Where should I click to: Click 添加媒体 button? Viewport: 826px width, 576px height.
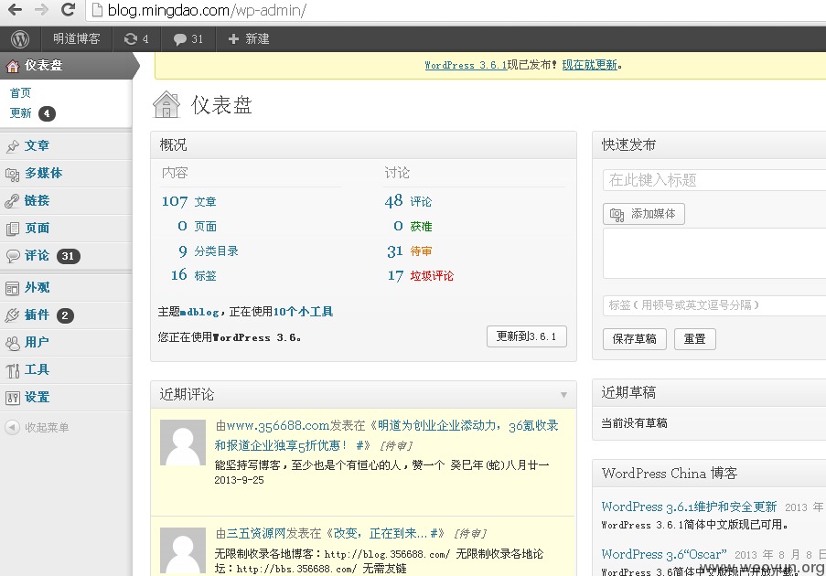pos(644,214)
